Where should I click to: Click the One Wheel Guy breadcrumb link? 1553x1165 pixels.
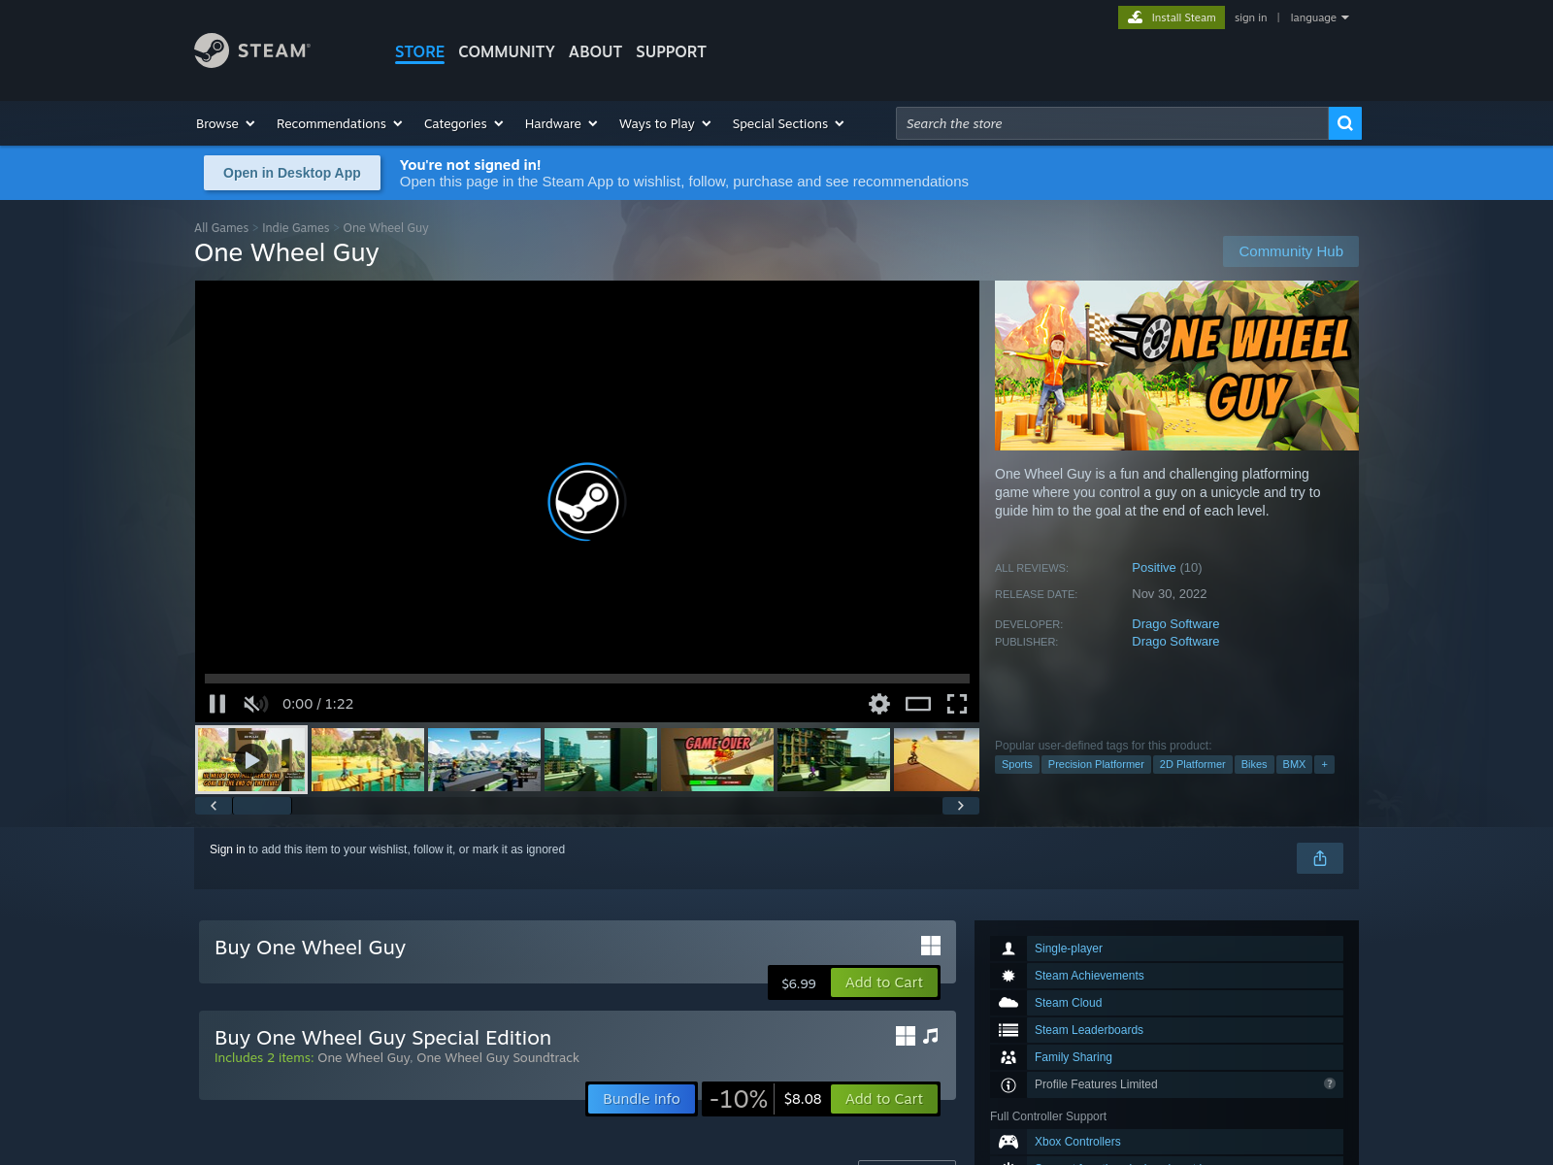[385, 228]
